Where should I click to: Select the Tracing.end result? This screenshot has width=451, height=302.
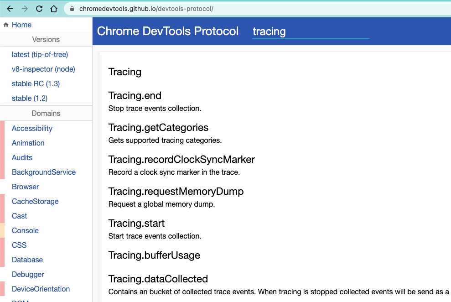coord(135,95)
